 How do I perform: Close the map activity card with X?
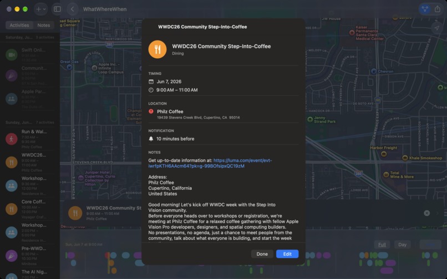(x=427, y=213)
